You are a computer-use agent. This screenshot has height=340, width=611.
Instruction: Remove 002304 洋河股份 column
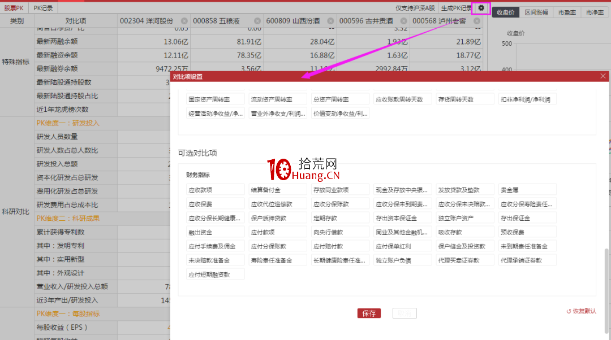pyautogui.click(x=184, y=21)
